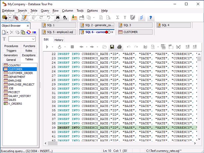Open the SQL 3 window tab
The width and height of the screenshot is (204, 153).
(135, 25)
